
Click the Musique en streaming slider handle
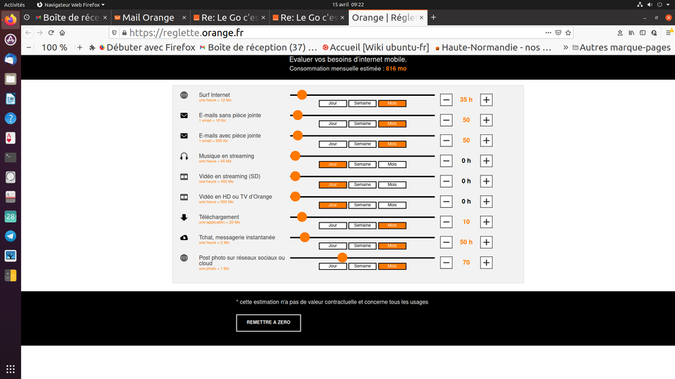click(295, 156)
